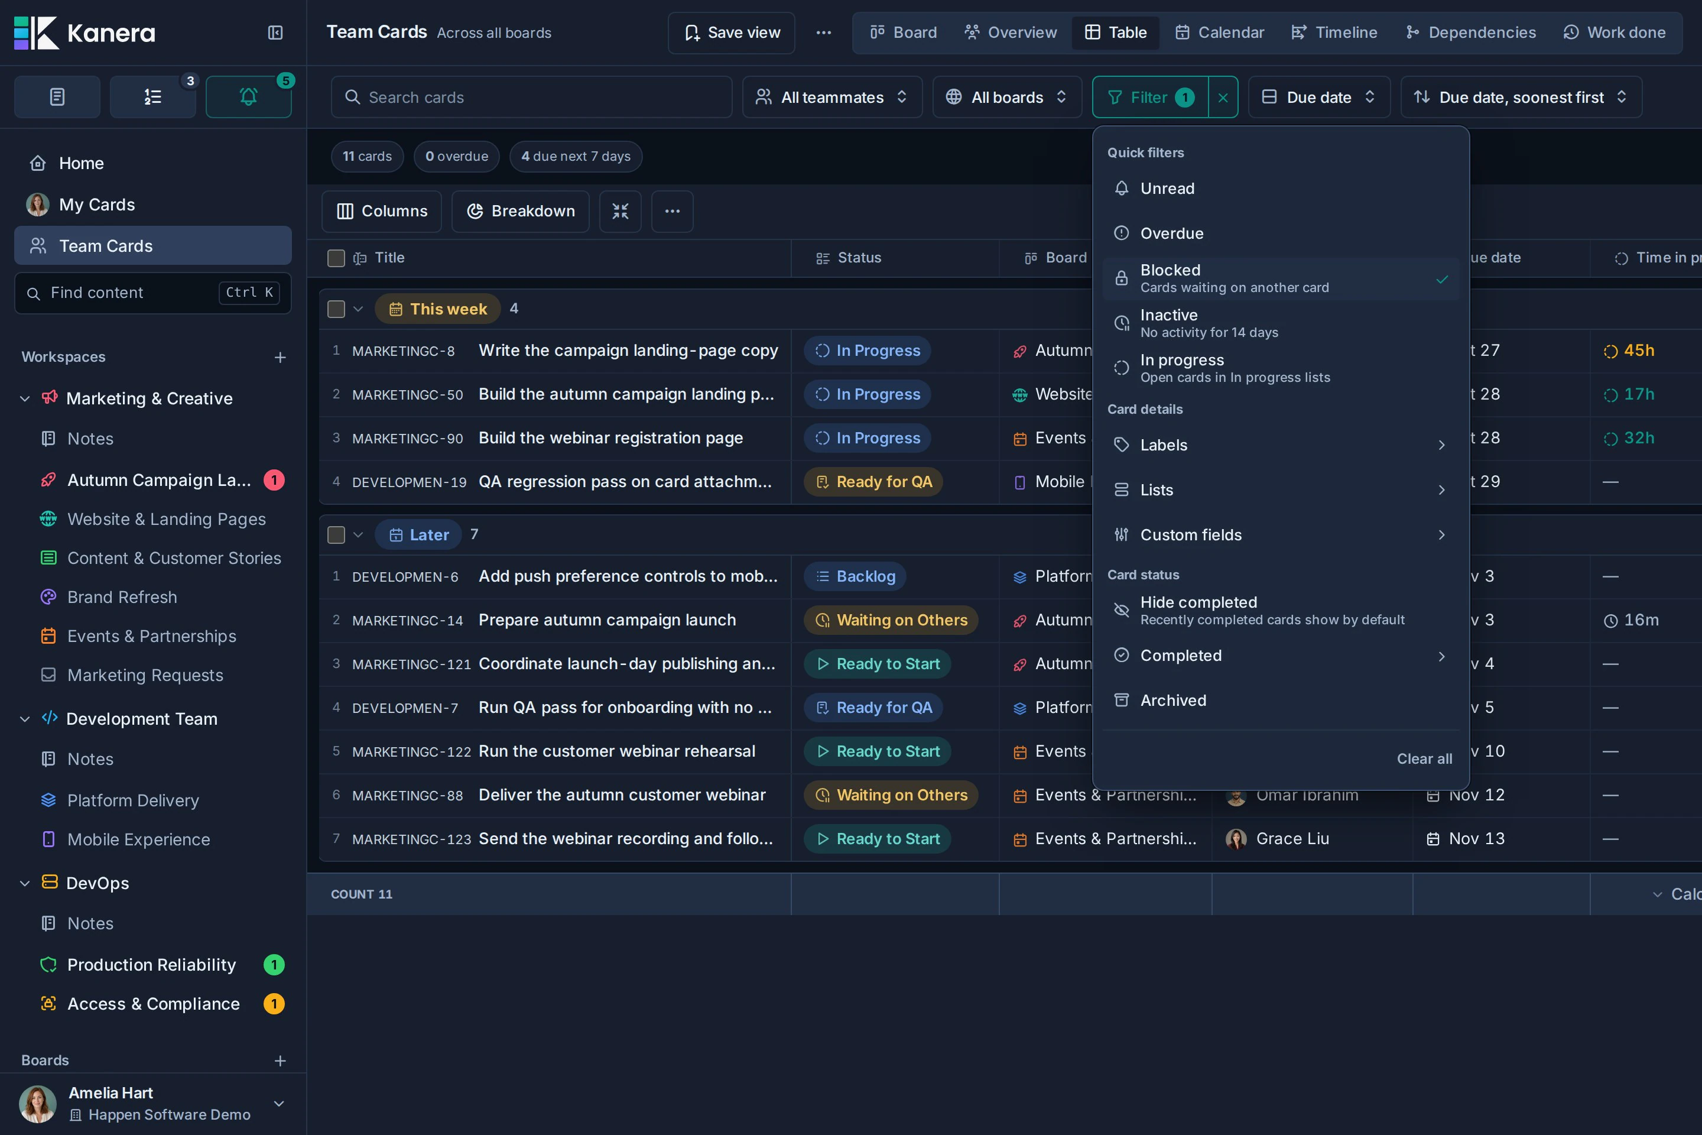Check the This week group checkbox
1702x1135 pixels.
pyautogui.click(x=336, y=309)
